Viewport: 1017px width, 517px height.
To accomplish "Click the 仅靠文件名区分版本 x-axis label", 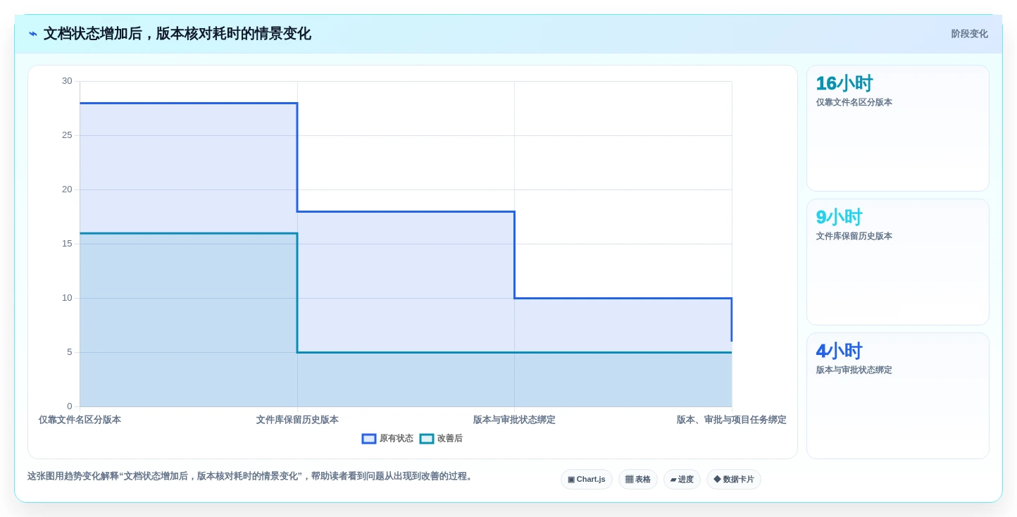I will pos(80,420).
